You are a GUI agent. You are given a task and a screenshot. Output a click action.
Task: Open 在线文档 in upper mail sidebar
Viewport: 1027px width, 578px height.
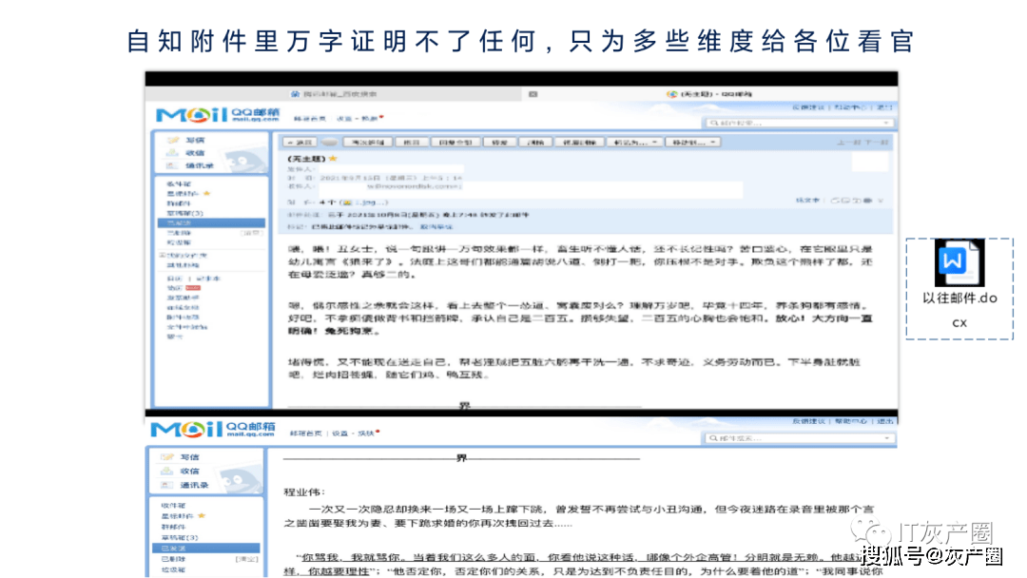(183, 308)
